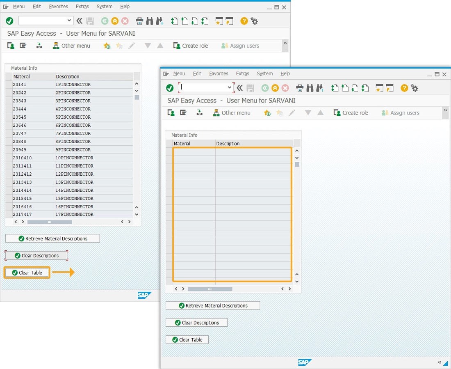The width and height of the screenshot is (451, 369).
Task: Select material cell 23747 in back window
Action: click(x=33, y=133)
